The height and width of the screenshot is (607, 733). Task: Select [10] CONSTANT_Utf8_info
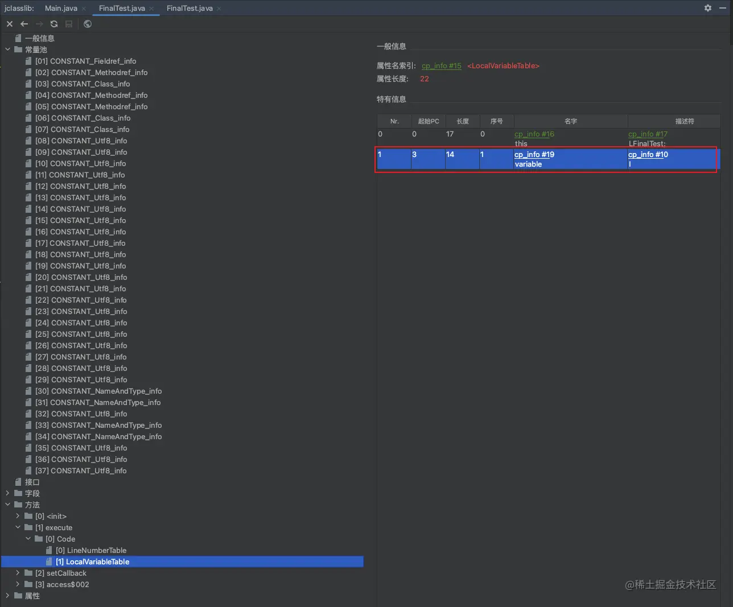(81, 163)
